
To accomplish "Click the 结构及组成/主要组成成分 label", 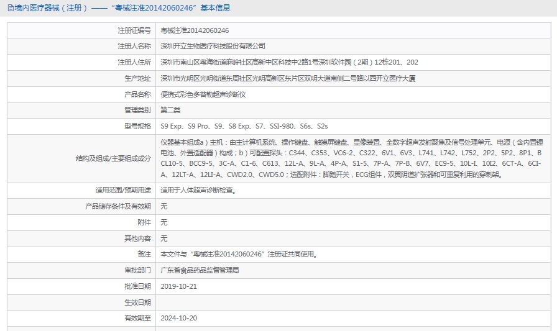I will (x=113, y=158).
